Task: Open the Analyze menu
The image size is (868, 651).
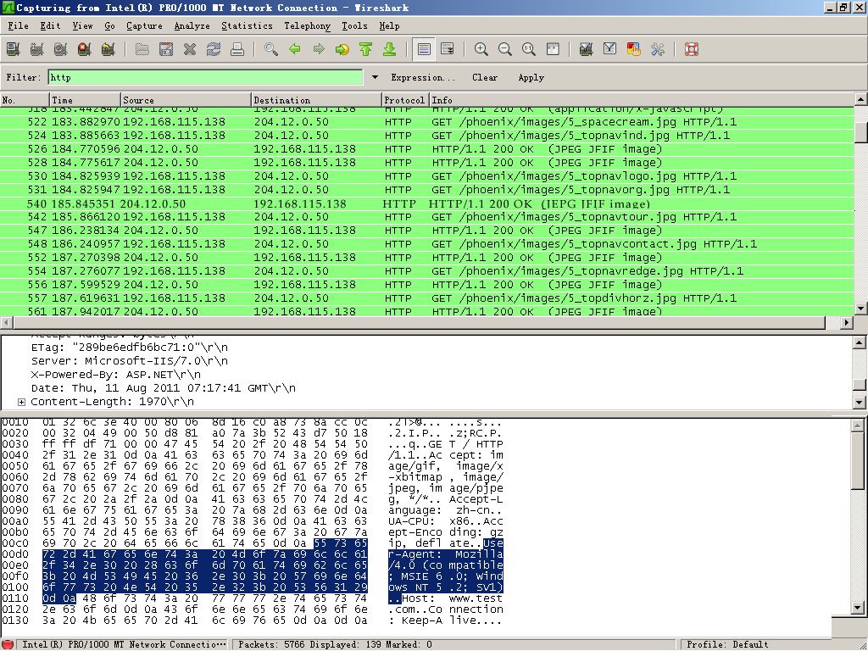Action: click(x=192, y=26)
